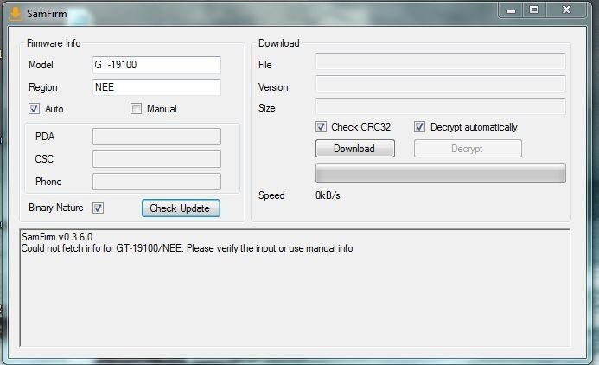Image resolution: width=599 pixels, height=365 pixels.
Task: Enable the Manual checkbox
Action: click(136, 108)
